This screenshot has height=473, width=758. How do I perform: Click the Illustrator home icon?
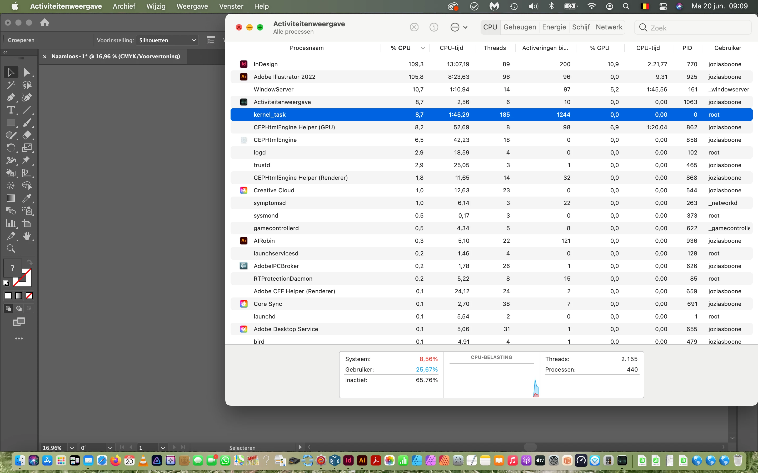point(44,23)
